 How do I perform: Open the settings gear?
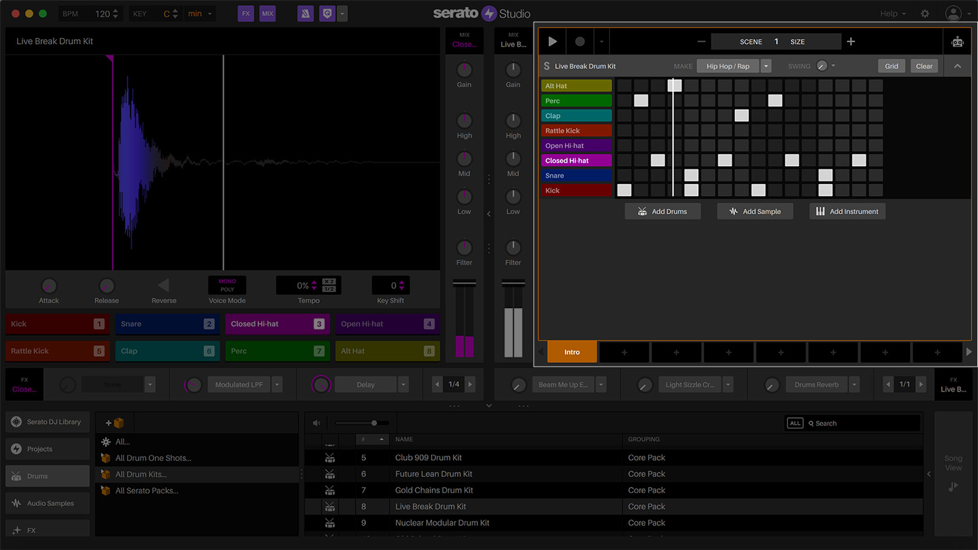(x=925, y=13)
